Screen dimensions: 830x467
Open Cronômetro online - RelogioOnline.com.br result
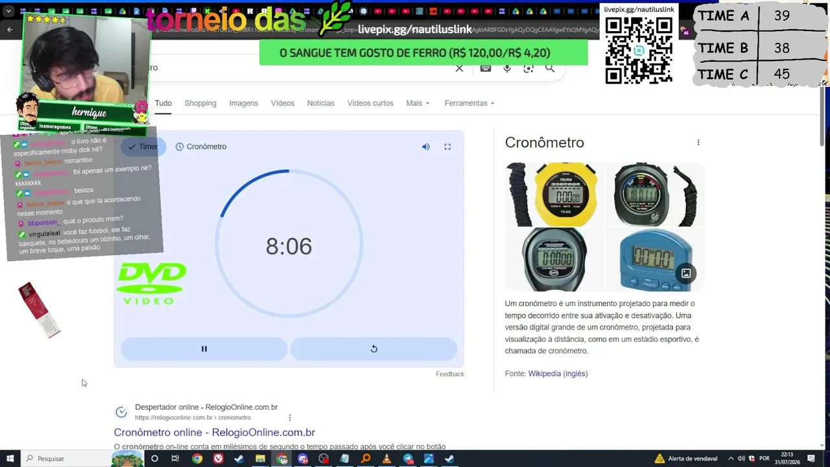[x=215, y=433]
